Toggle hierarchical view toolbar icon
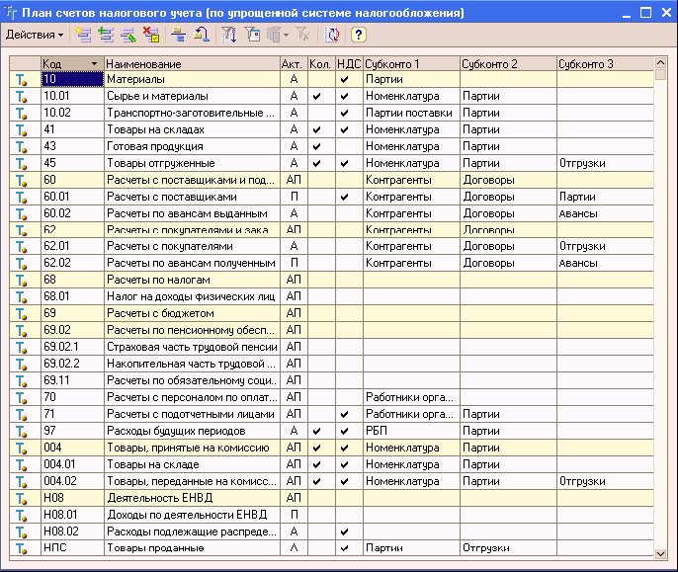This screenshot has height=572, width=678. coord(179,35)
